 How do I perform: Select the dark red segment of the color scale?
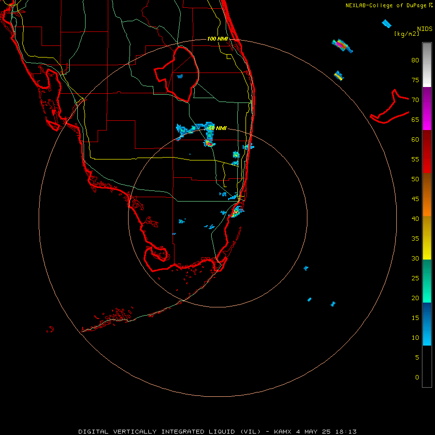pos(427,151)
